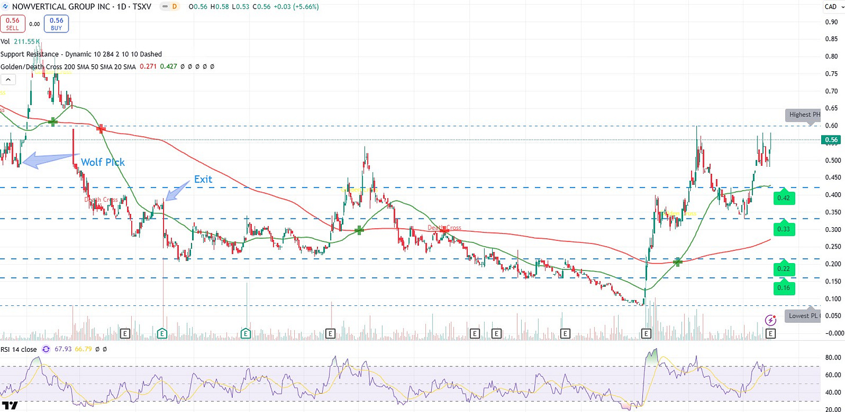Select the Vol indicator legend
Screen dimensions: 845x412
click(x=5, y=42)
